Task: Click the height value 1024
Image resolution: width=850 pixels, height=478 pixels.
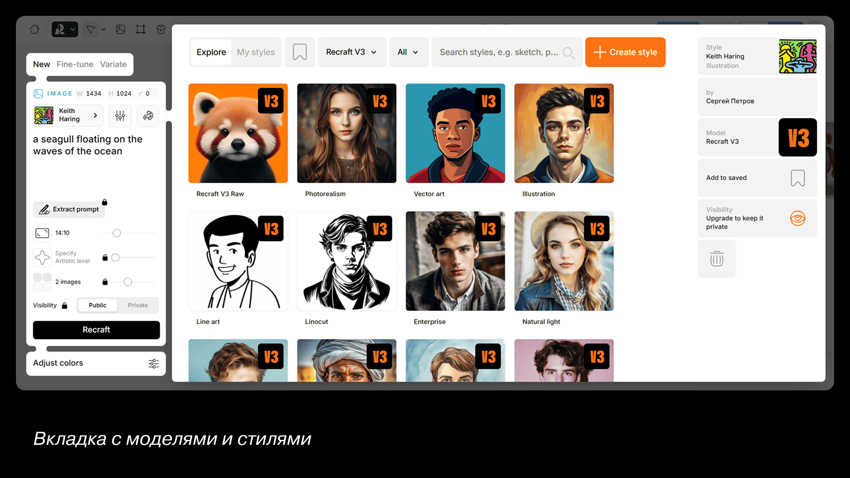Action: 124,93
